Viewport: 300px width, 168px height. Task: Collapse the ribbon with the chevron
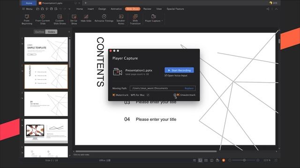pyautogui.click(x=276, y=9)
